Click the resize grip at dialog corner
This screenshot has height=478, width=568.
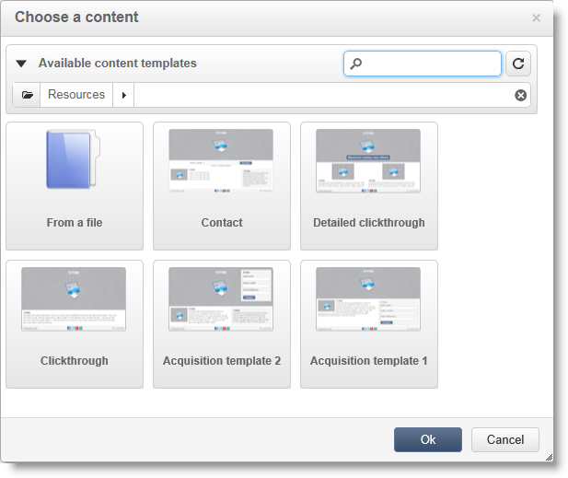coord(550,458)
